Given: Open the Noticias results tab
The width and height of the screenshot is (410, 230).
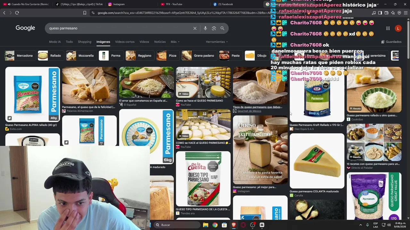Looking at the screenshot, I should 160,42.
